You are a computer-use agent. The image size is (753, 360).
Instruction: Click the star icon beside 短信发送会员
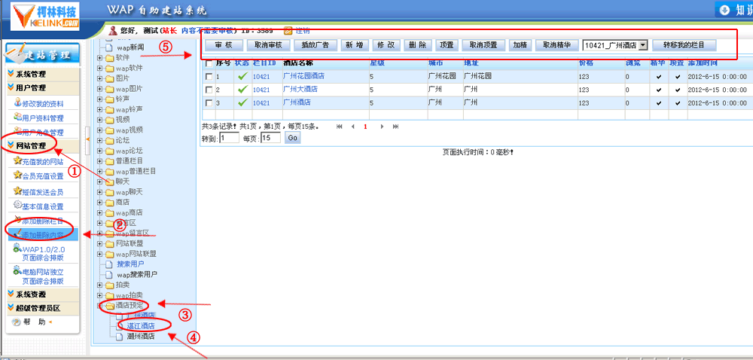click(x=18, y=191)
